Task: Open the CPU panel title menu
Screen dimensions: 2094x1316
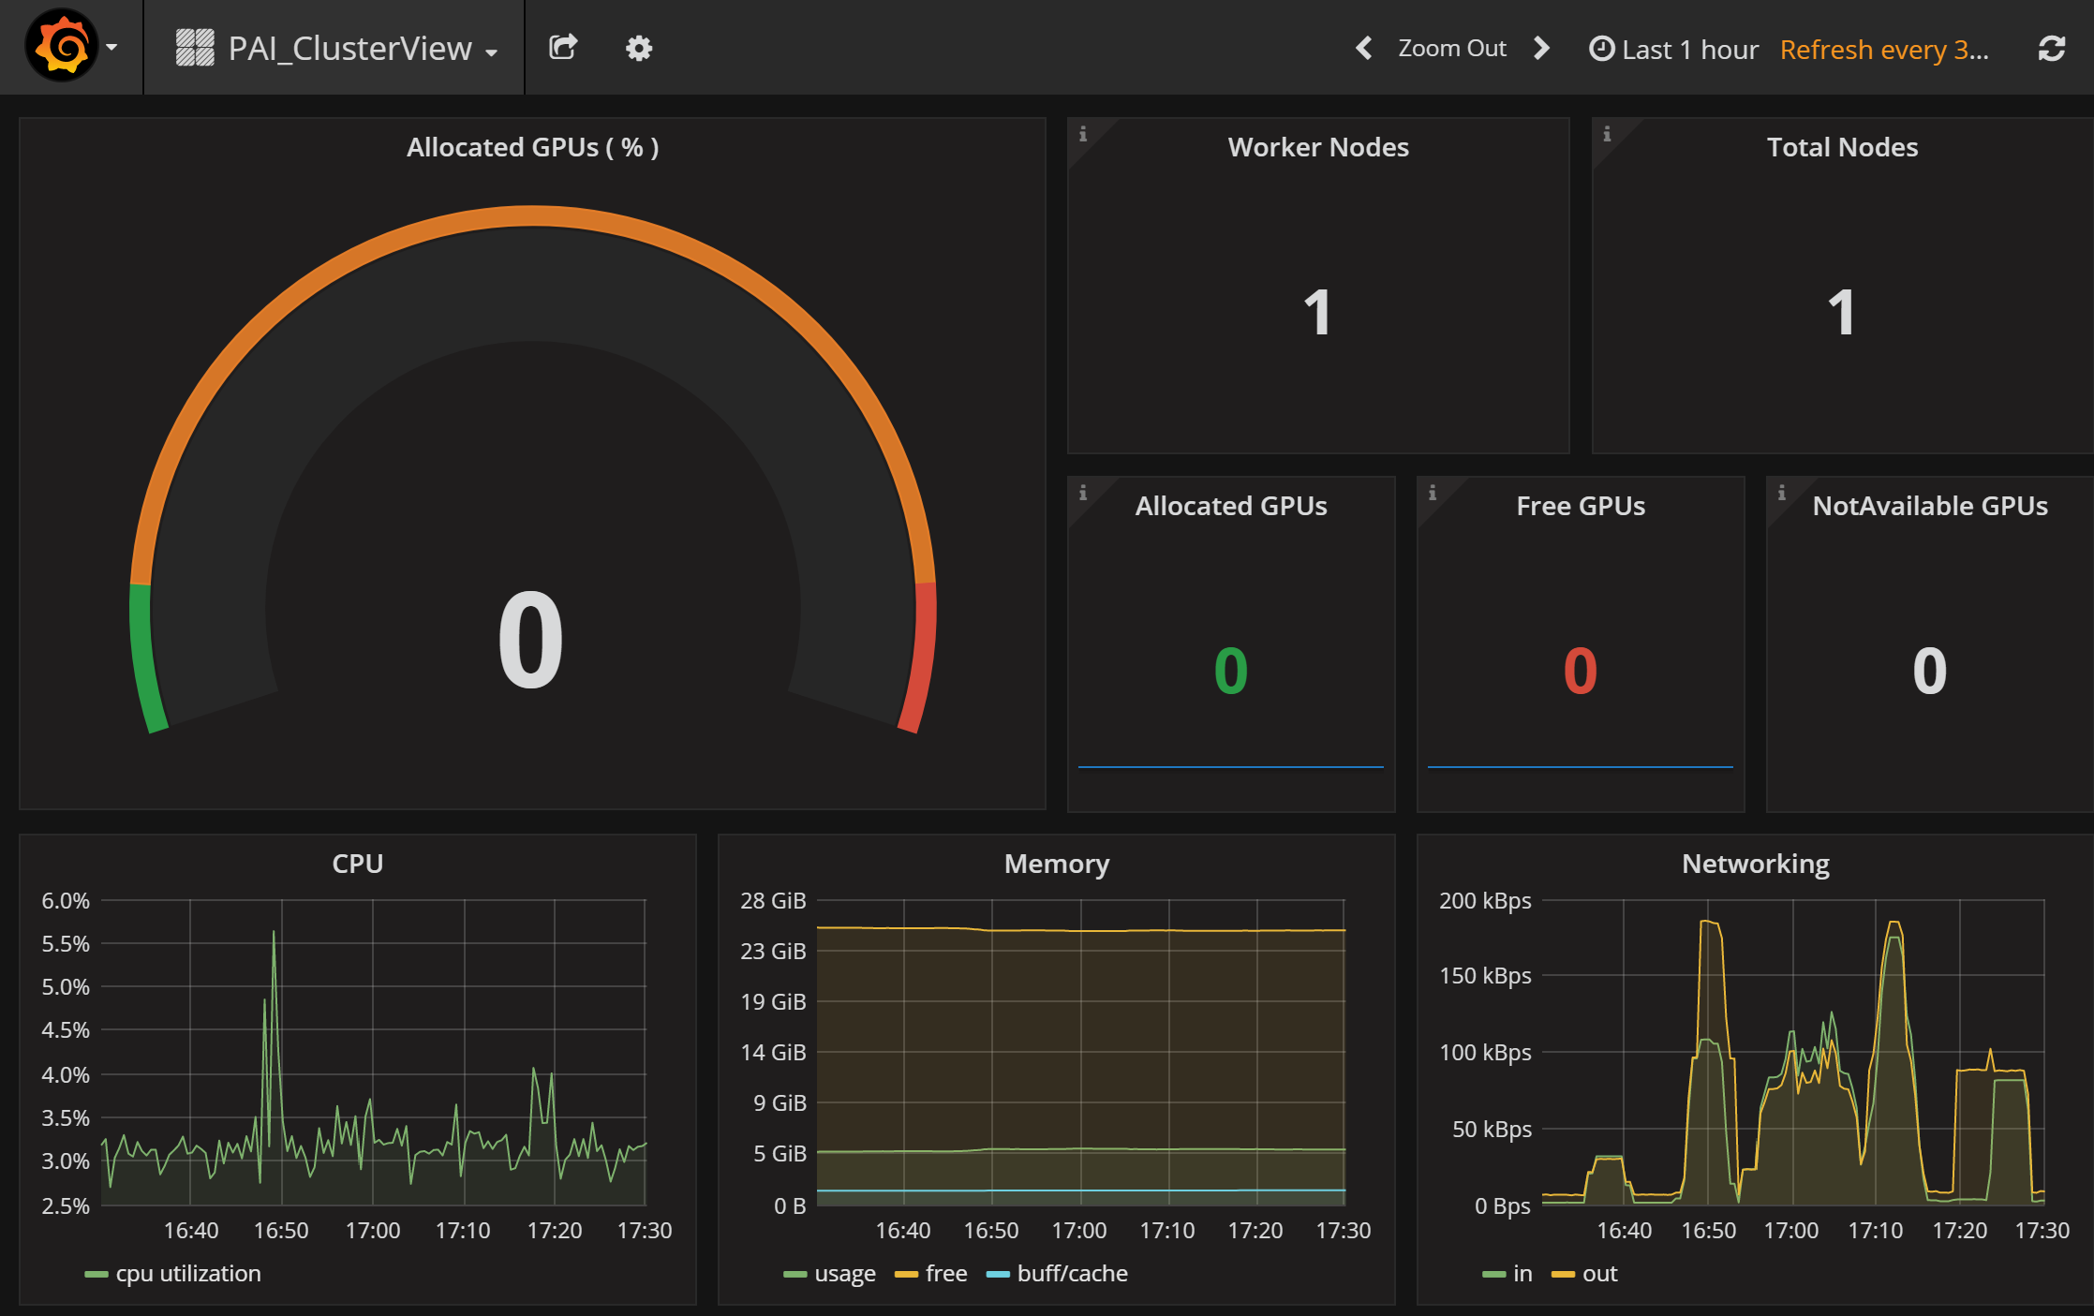Action: point(357,864)
